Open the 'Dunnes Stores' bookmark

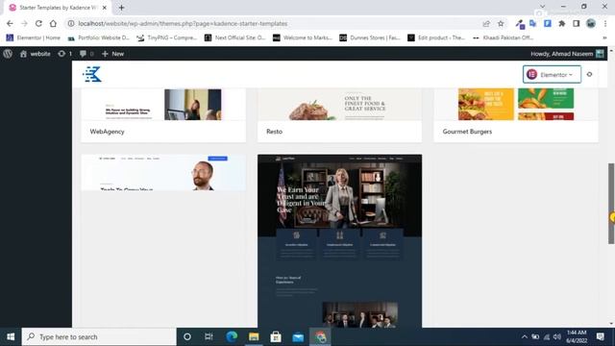[369, 37]
